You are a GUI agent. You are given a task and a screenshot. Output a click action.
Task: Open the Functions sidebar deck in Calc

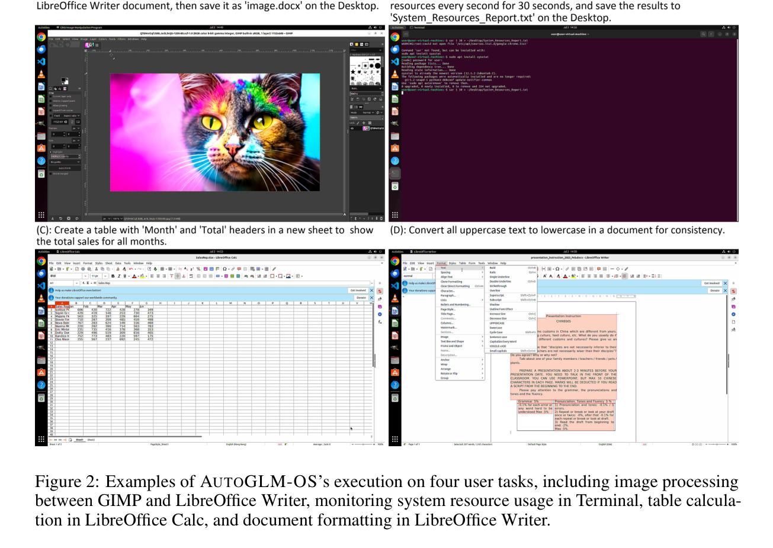pos(380,322)
